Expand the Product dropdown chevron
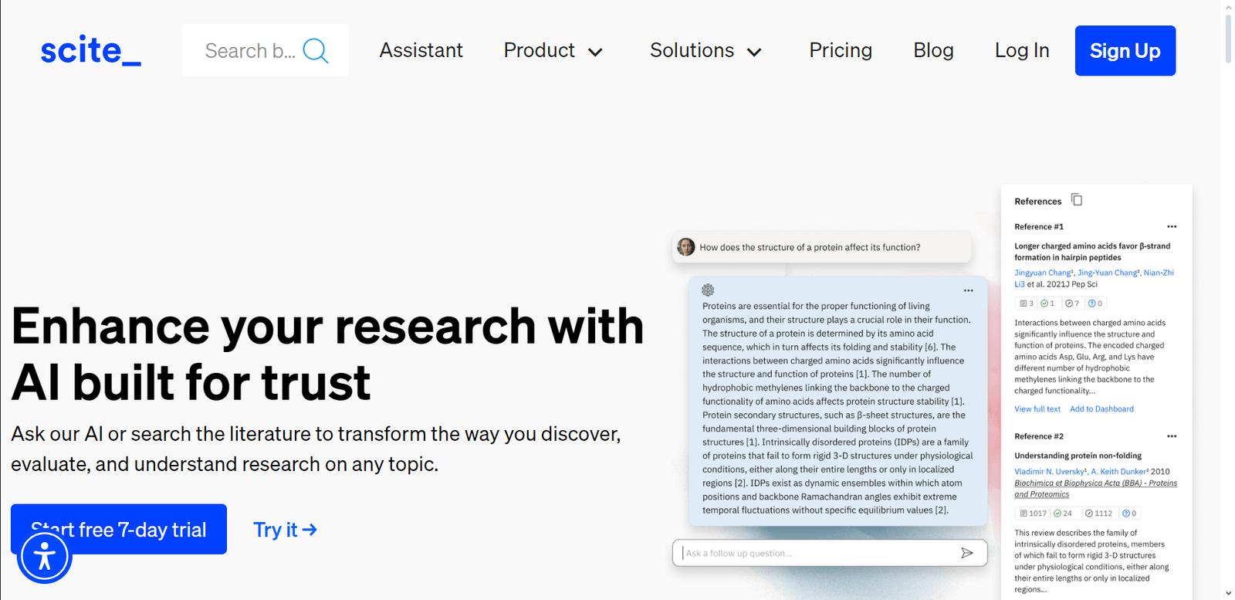 595,53
